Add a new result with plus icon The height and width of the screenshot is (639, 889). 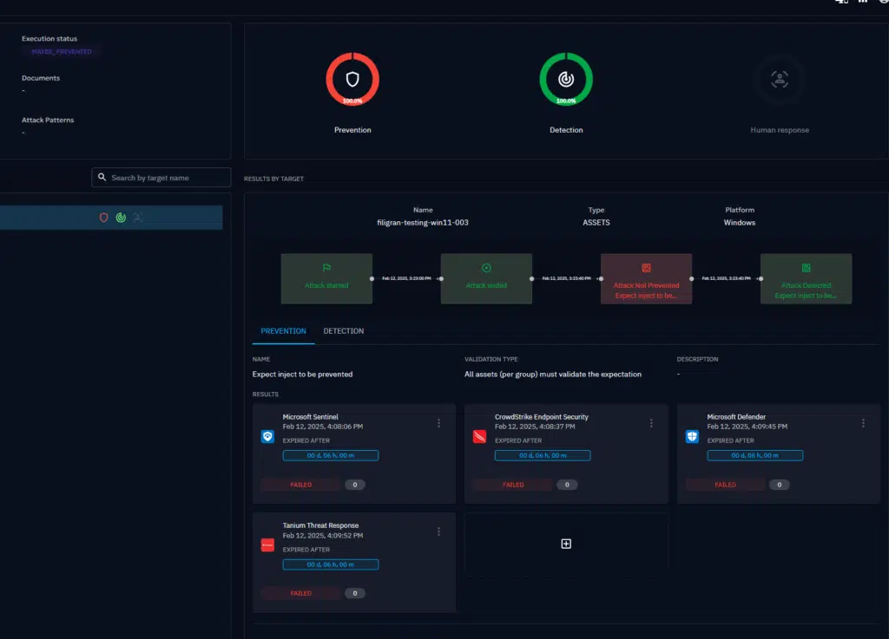click(566, 544)
